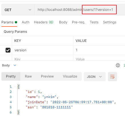Uncheck the version parameter checkbox

tap(8, 50)
